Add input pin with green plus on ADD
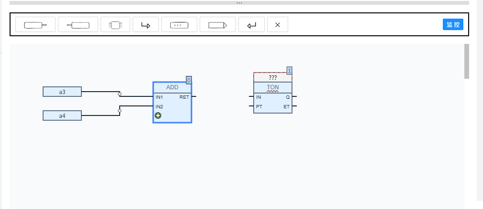The image size is (483, 209). tap(158, 115)
